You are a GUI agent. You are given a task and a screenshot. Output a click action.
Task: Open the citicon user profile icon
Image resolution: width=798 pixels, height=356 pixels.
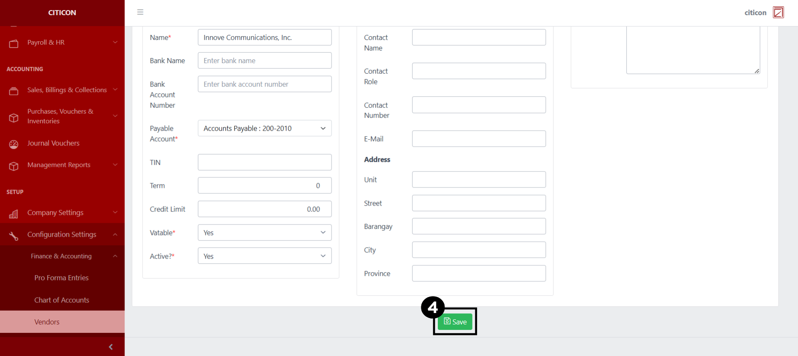tap(778, 13)
